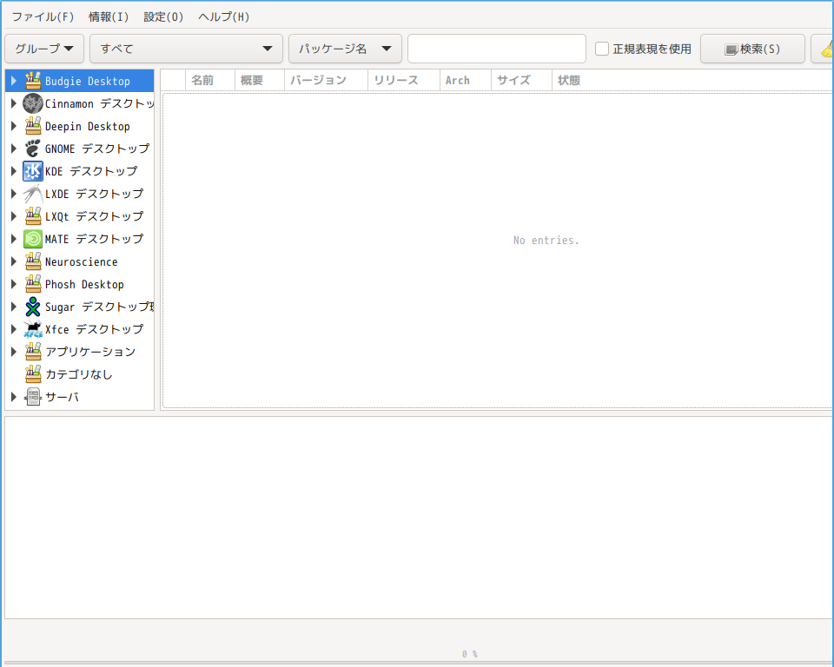The width and height of the screenshot is (834, 667).
Task: Click the カテゴリなし group icon
Action: pyautogui.click(x=33, y=374)
